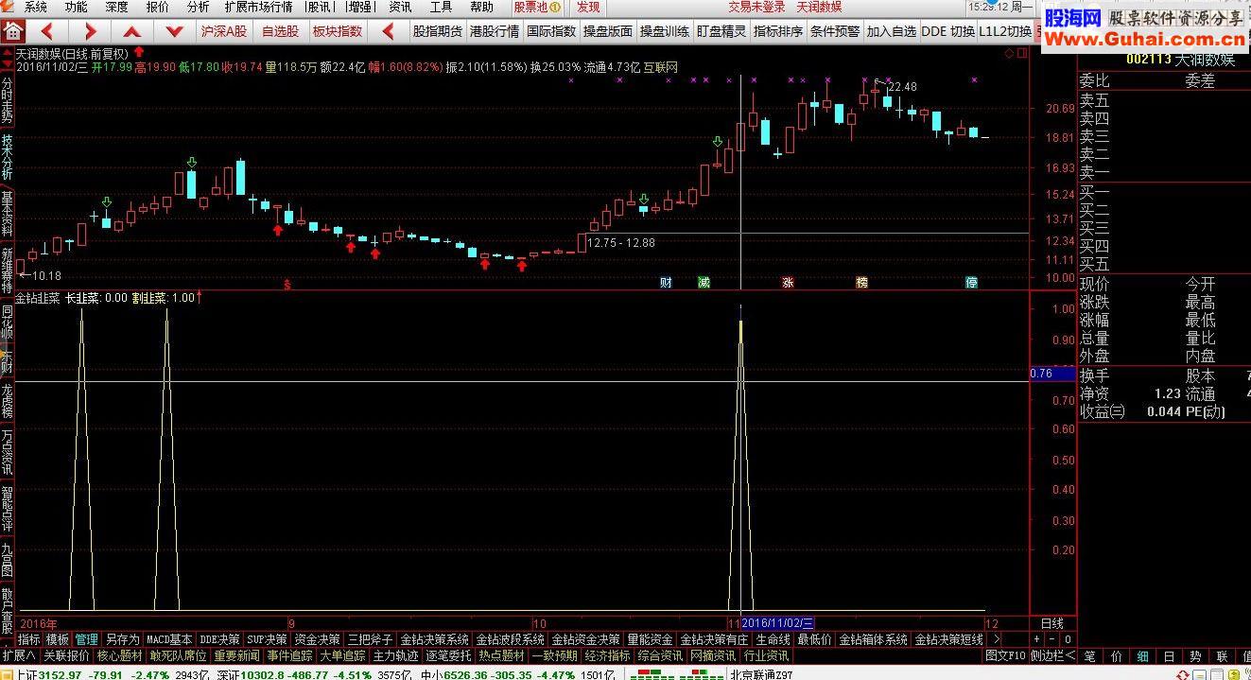
Task: Select the 细 tab in the right panel
Action: pyautogui.click(x=1143, y=655)
